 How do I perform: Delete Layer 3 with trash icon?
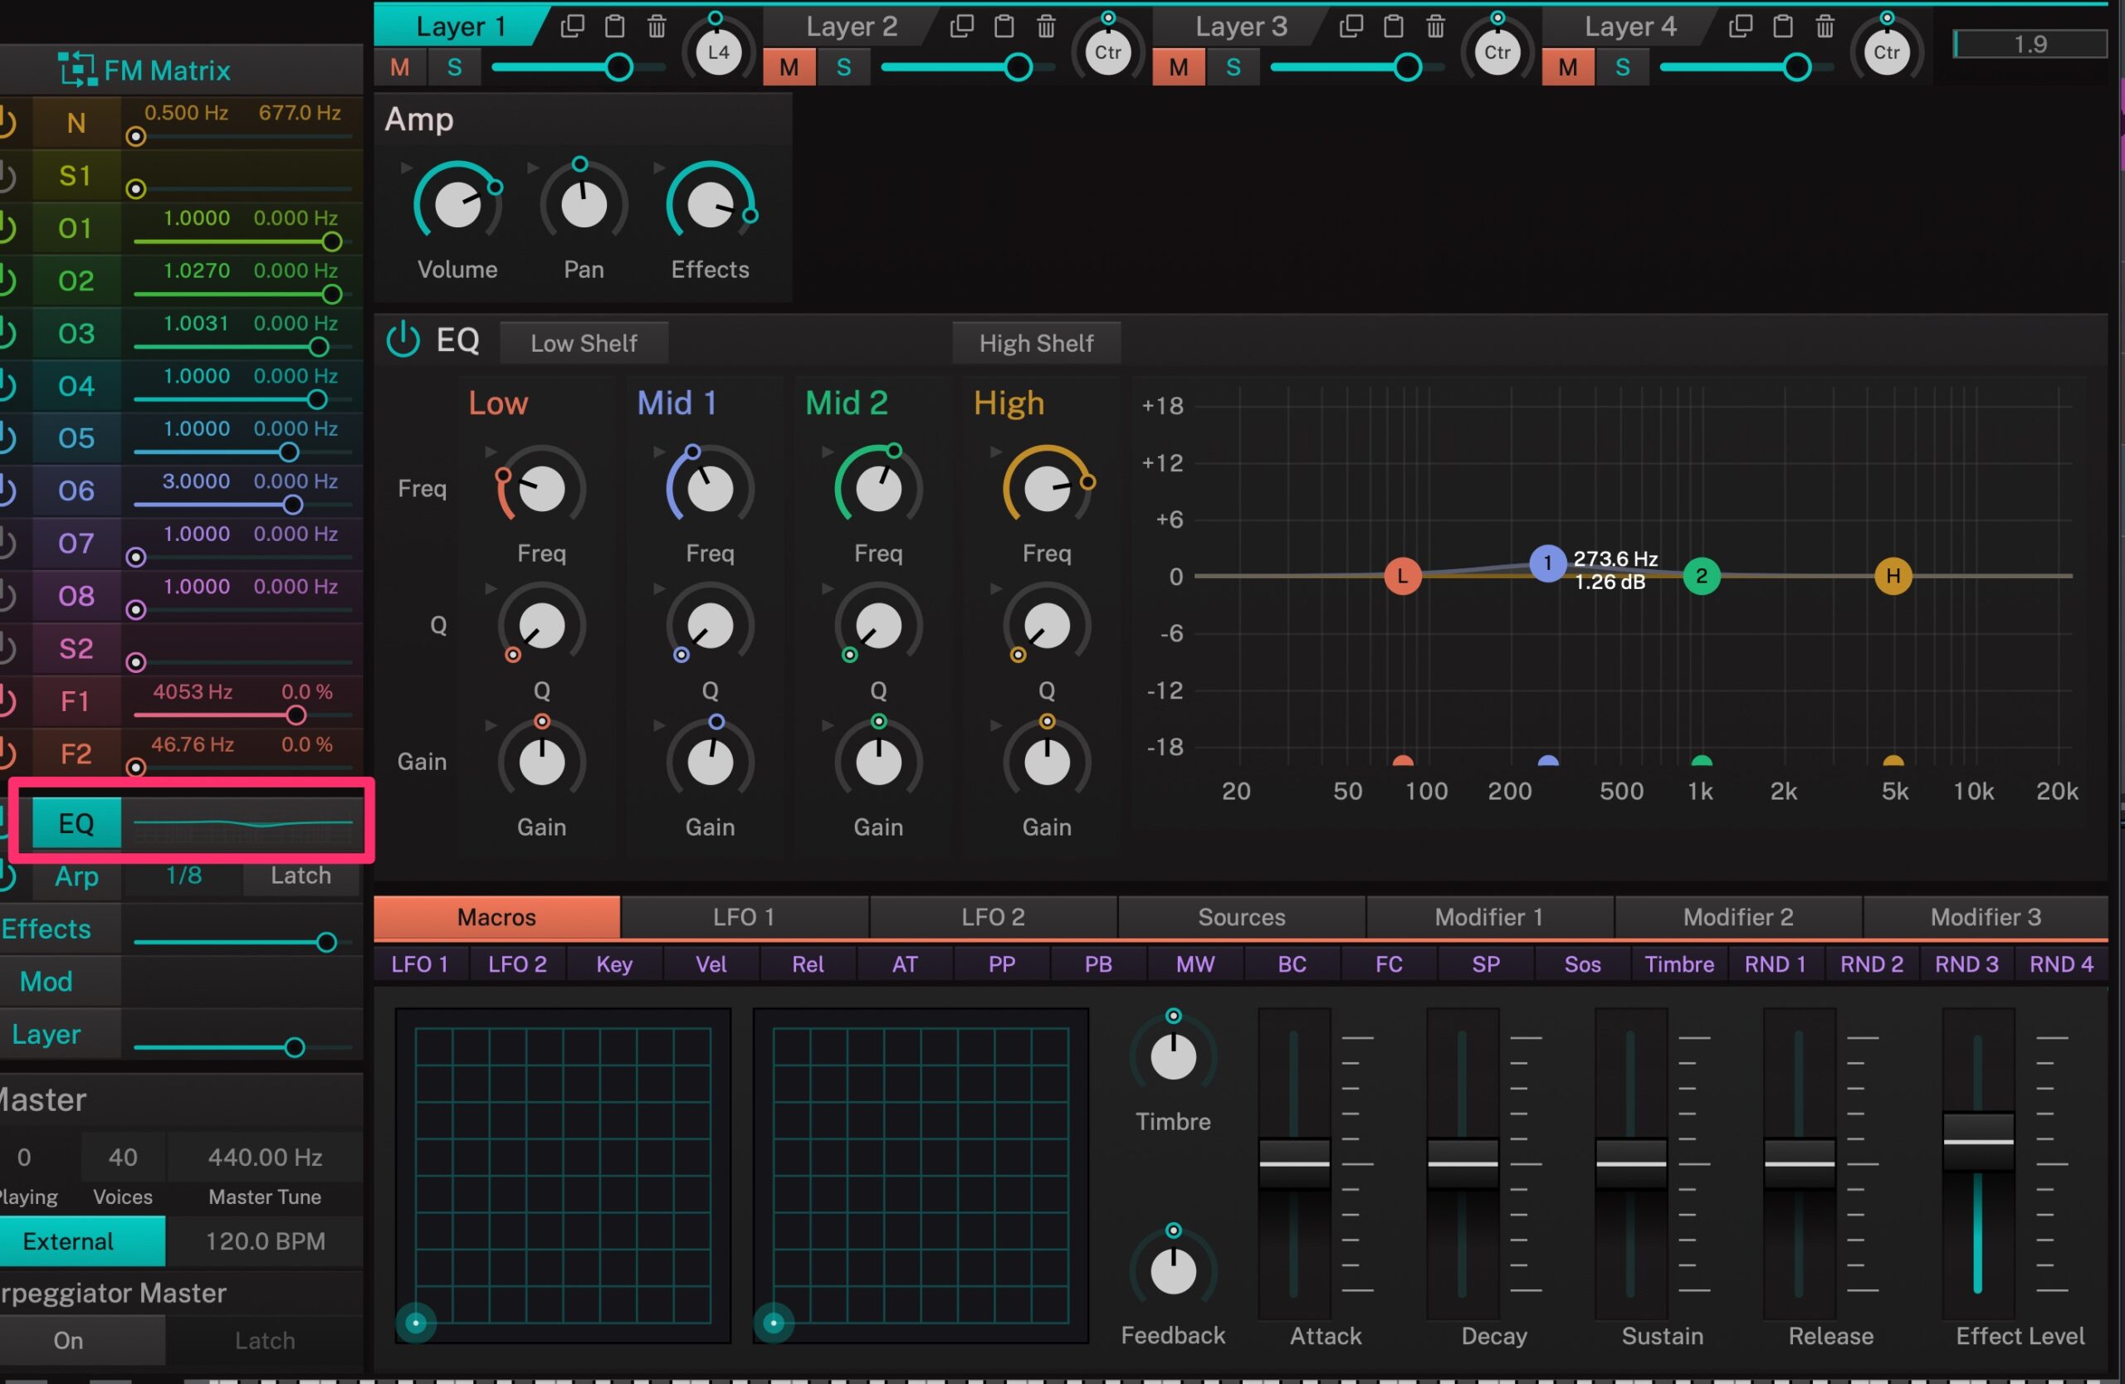(x=1435, y=26)
